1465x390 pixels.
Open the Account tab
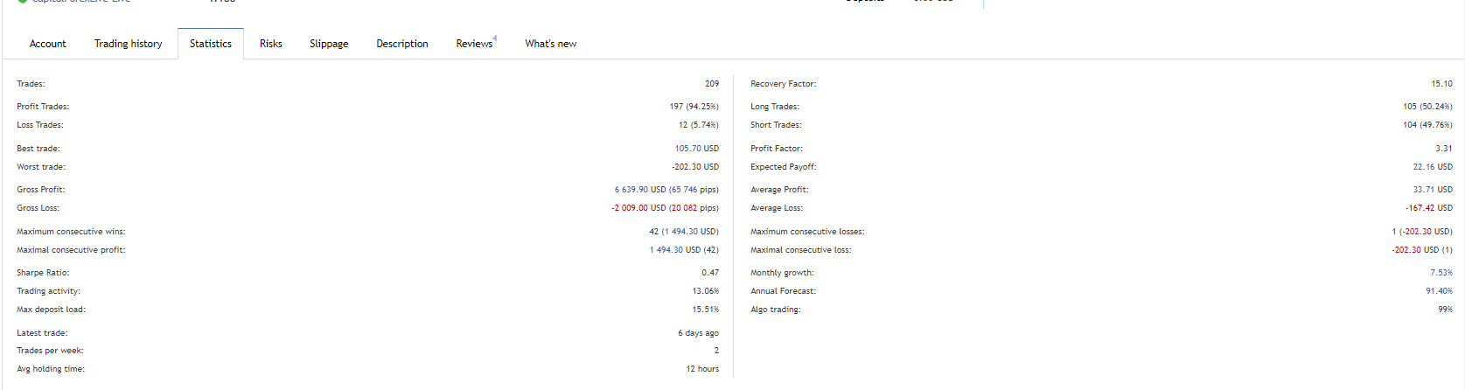point(47,44)
